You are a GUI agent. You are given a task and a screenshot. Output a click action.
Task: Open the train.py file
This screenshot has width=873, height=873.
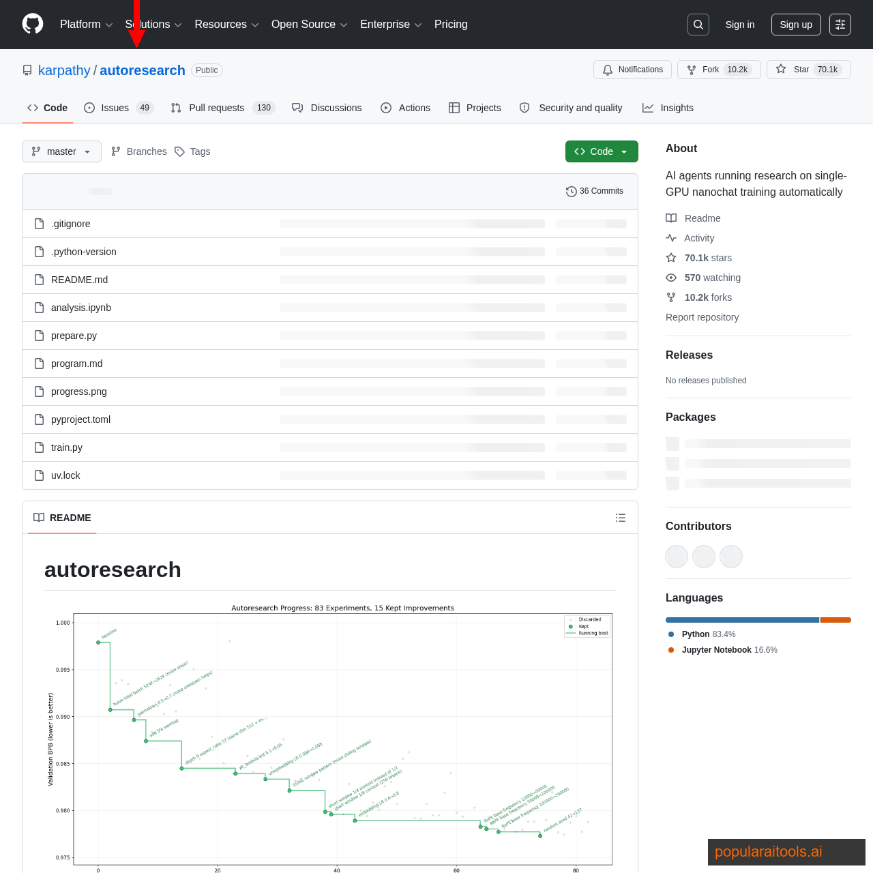[x=66, y=447]
